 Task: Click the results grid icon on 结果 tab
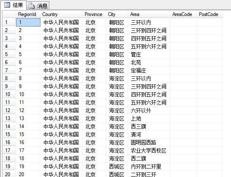click(x=7, y=5)
